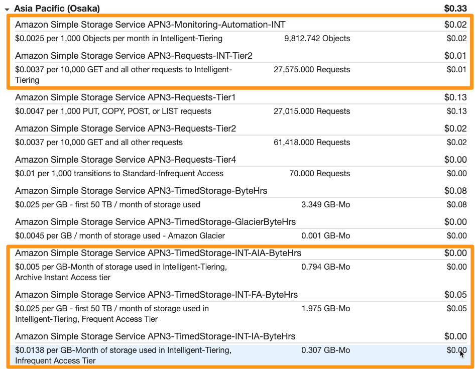Click the 0.001 GB-Mo usage value
Image resolution: width=475 pixels, height=369 pixels.
(326, 236)
